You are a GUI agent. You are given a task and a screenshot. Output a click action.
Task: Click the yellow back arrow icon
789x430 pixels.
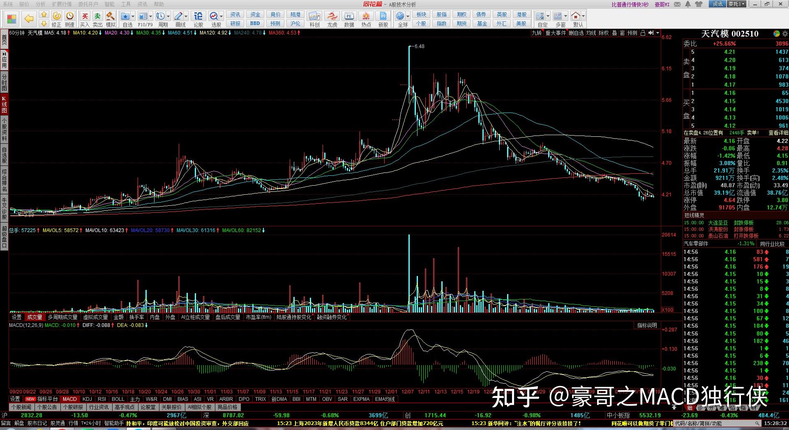pos(29,19)
